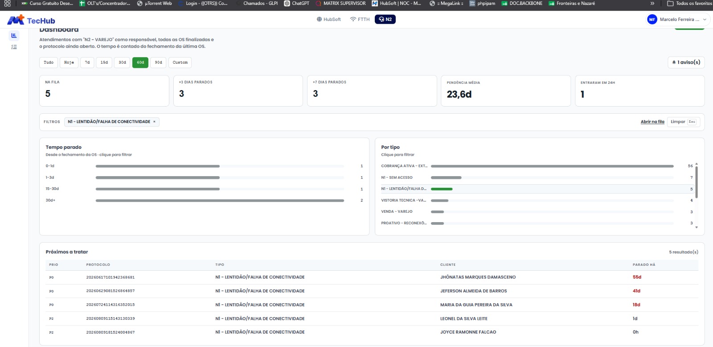The height and width of the screenshot is (347, 713).
Task: Open the +7 Dias Parados card
Action: 372,91
